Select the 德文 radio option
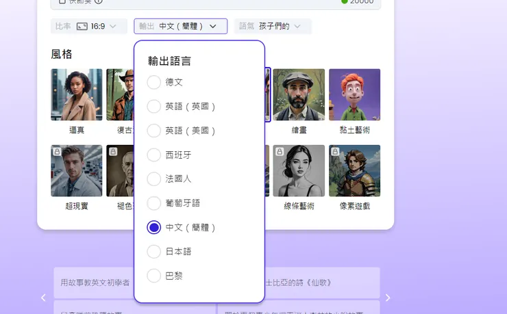This screenshot has height=314, width=507. click(x=154, y=82)
